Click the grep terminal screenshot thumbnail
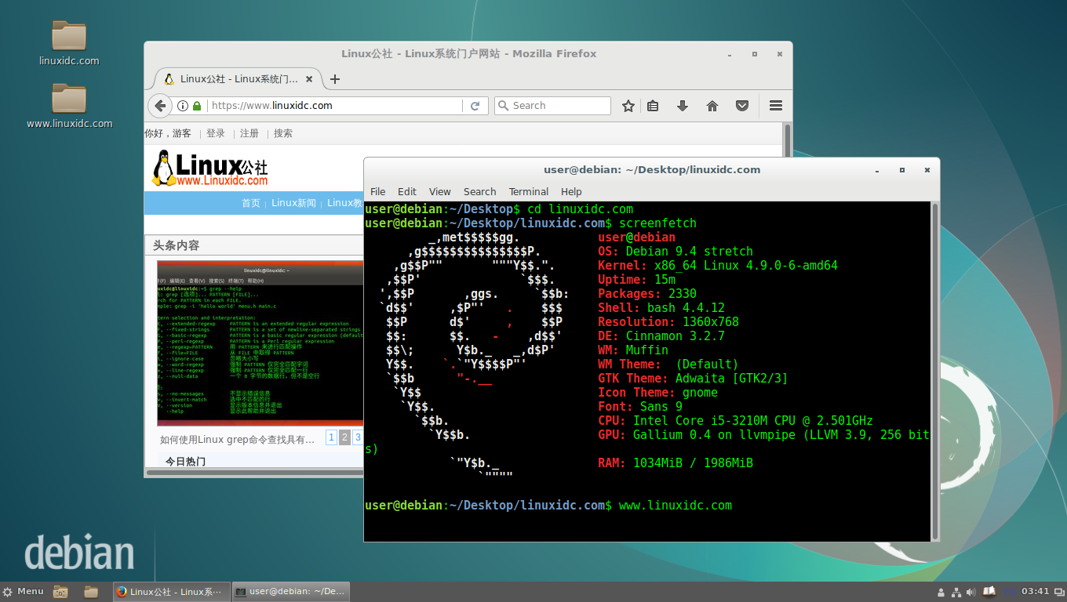This screenshot has width=1067, height=602. (x=260, y=343)
